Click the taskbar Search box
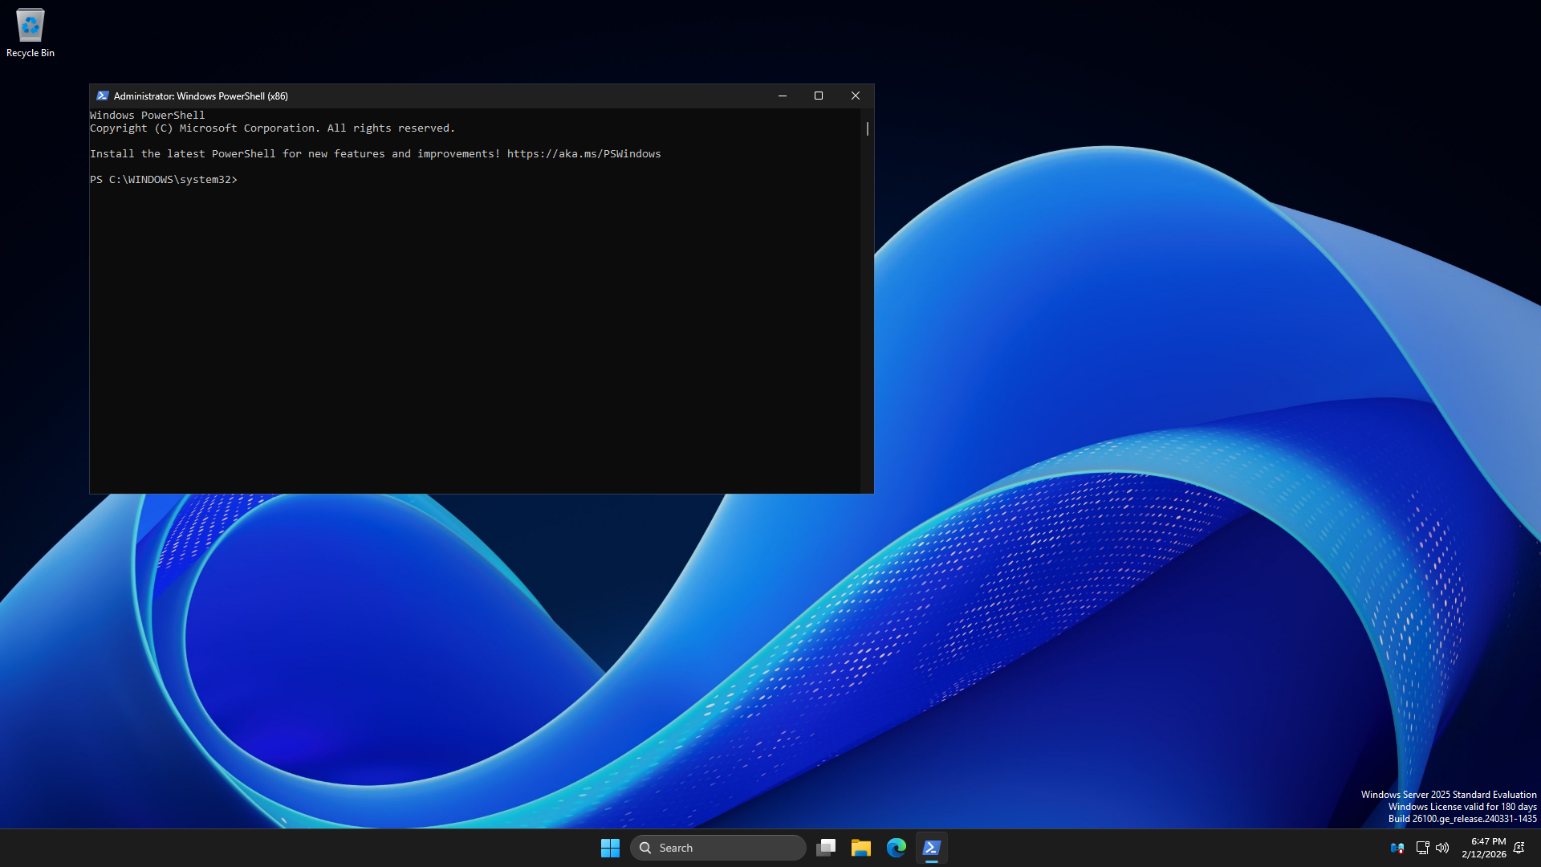Viewport: 1541px width, 867px height. (x=718, y=848)
